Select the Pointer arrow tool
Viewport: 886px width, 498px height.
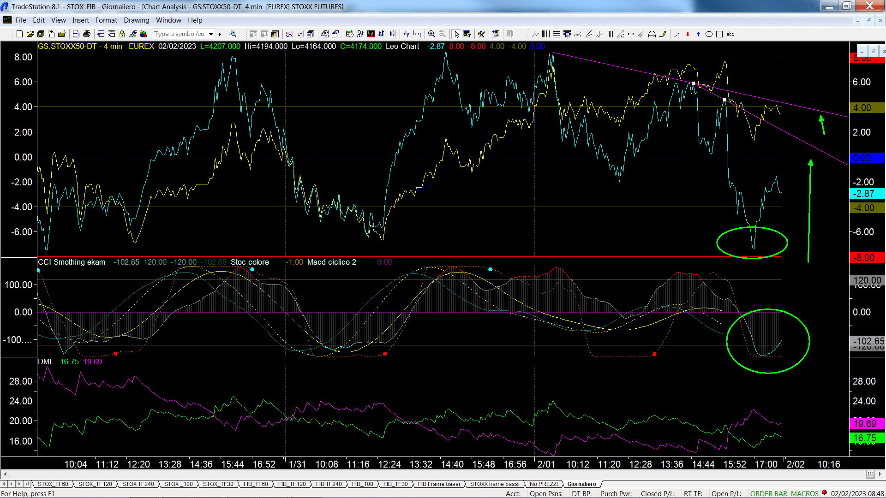(456, 34)
